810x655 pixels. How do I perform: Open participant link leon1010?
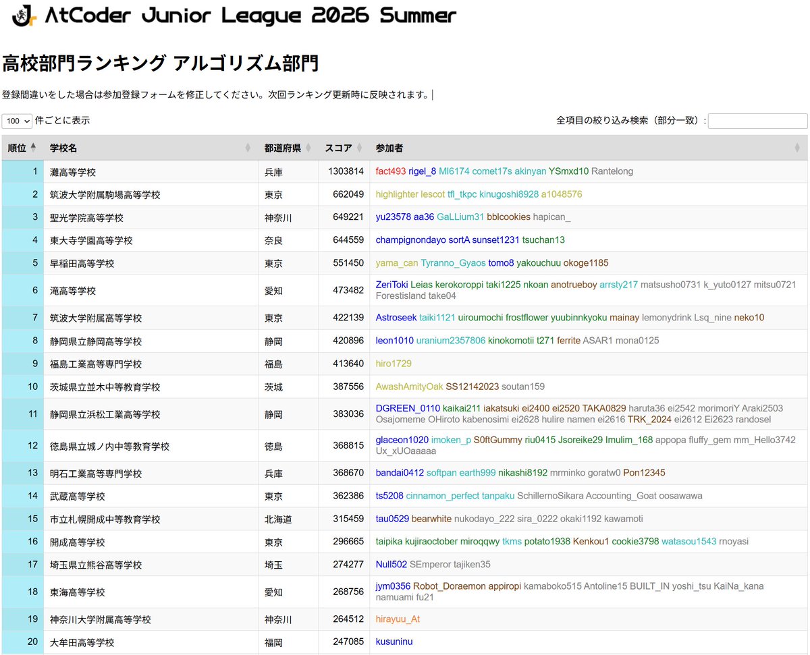(395, 341)
